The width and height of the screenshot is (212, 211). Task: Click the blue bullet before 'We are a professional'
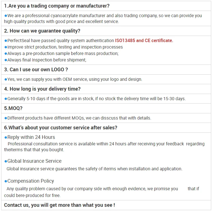6,16
